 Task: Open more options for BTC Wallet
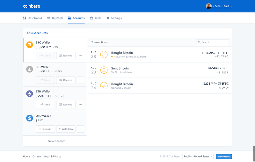(x=81, y=55)
